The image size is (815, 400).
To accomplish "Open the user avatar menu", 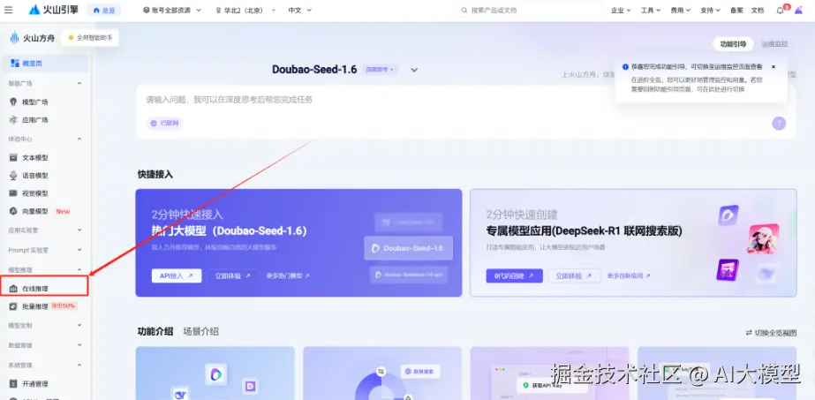I will 799,10.
